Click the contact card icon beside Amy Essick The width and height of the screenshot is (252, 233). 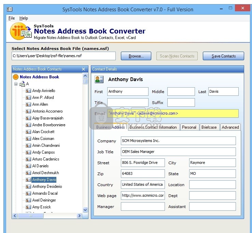click(x=28, y=207)
